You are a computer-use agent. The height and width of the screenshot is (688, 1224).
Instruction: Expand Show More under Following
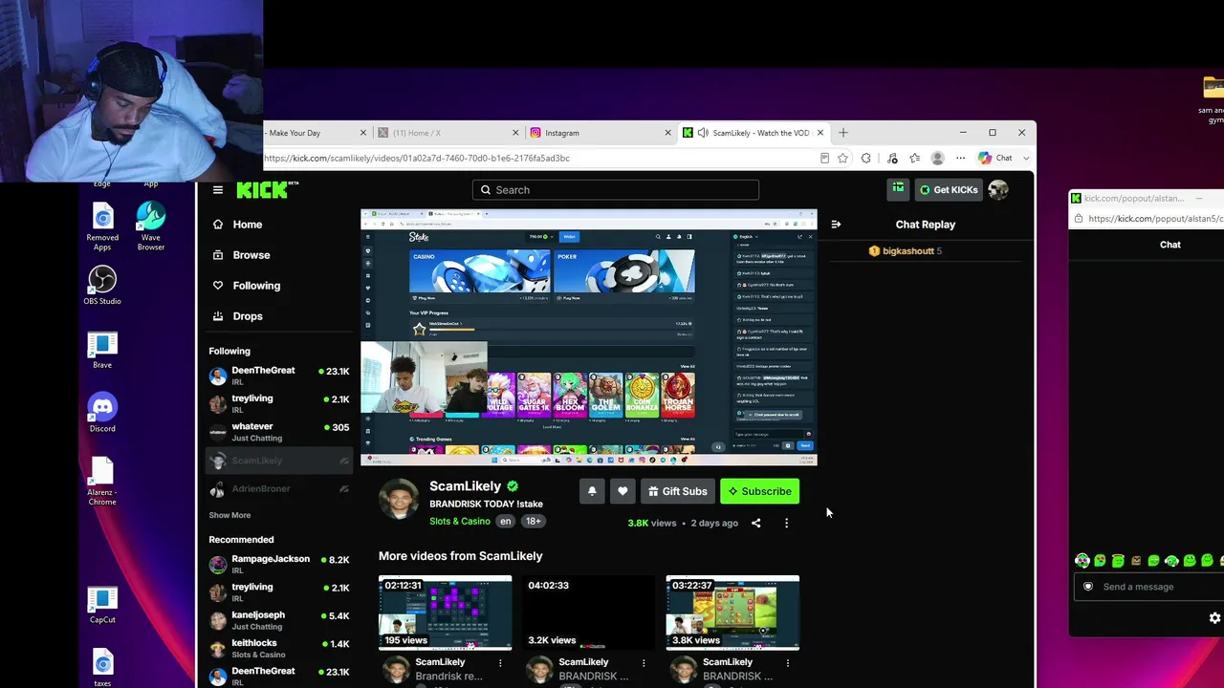tap(229, 515)
